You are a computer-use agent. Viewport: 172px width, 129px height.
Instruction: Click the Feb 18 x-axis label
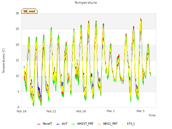pos(21,111)
